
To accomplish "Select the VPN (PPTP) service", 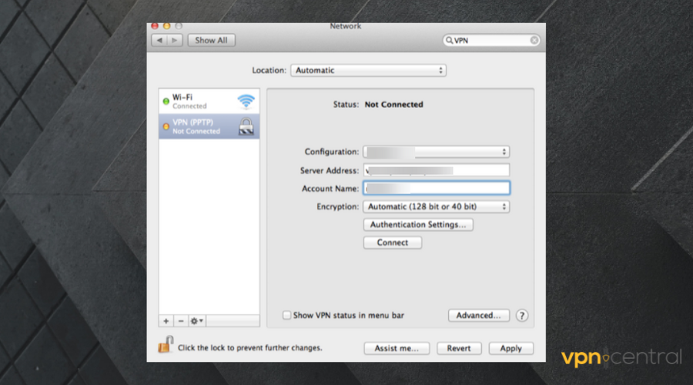I will 209,126.
